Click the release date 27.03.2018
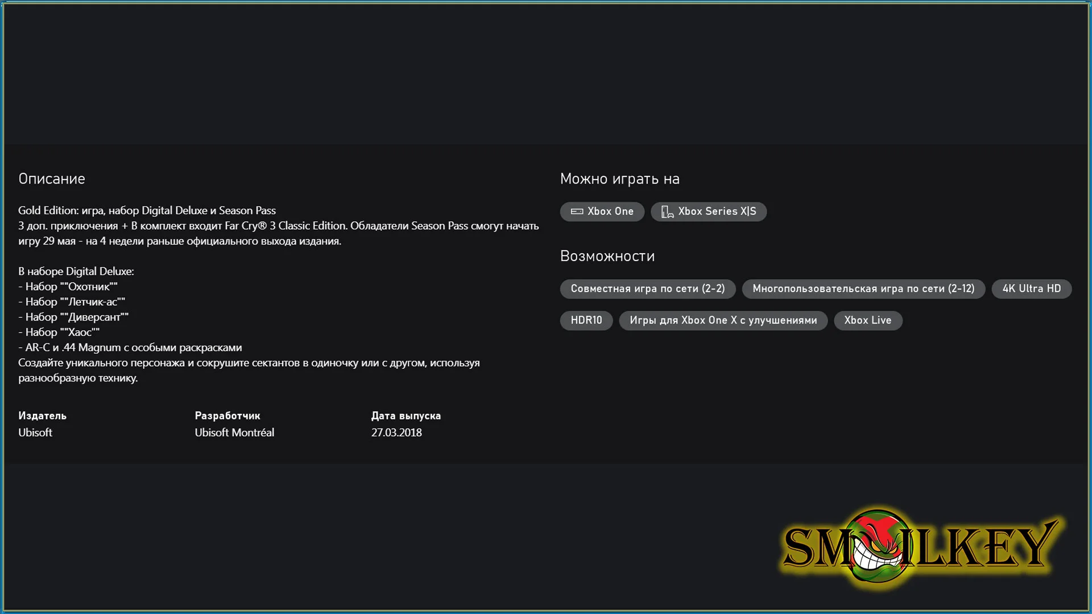The height and width of the screenshot is (614, 1092). coord(396,433)
